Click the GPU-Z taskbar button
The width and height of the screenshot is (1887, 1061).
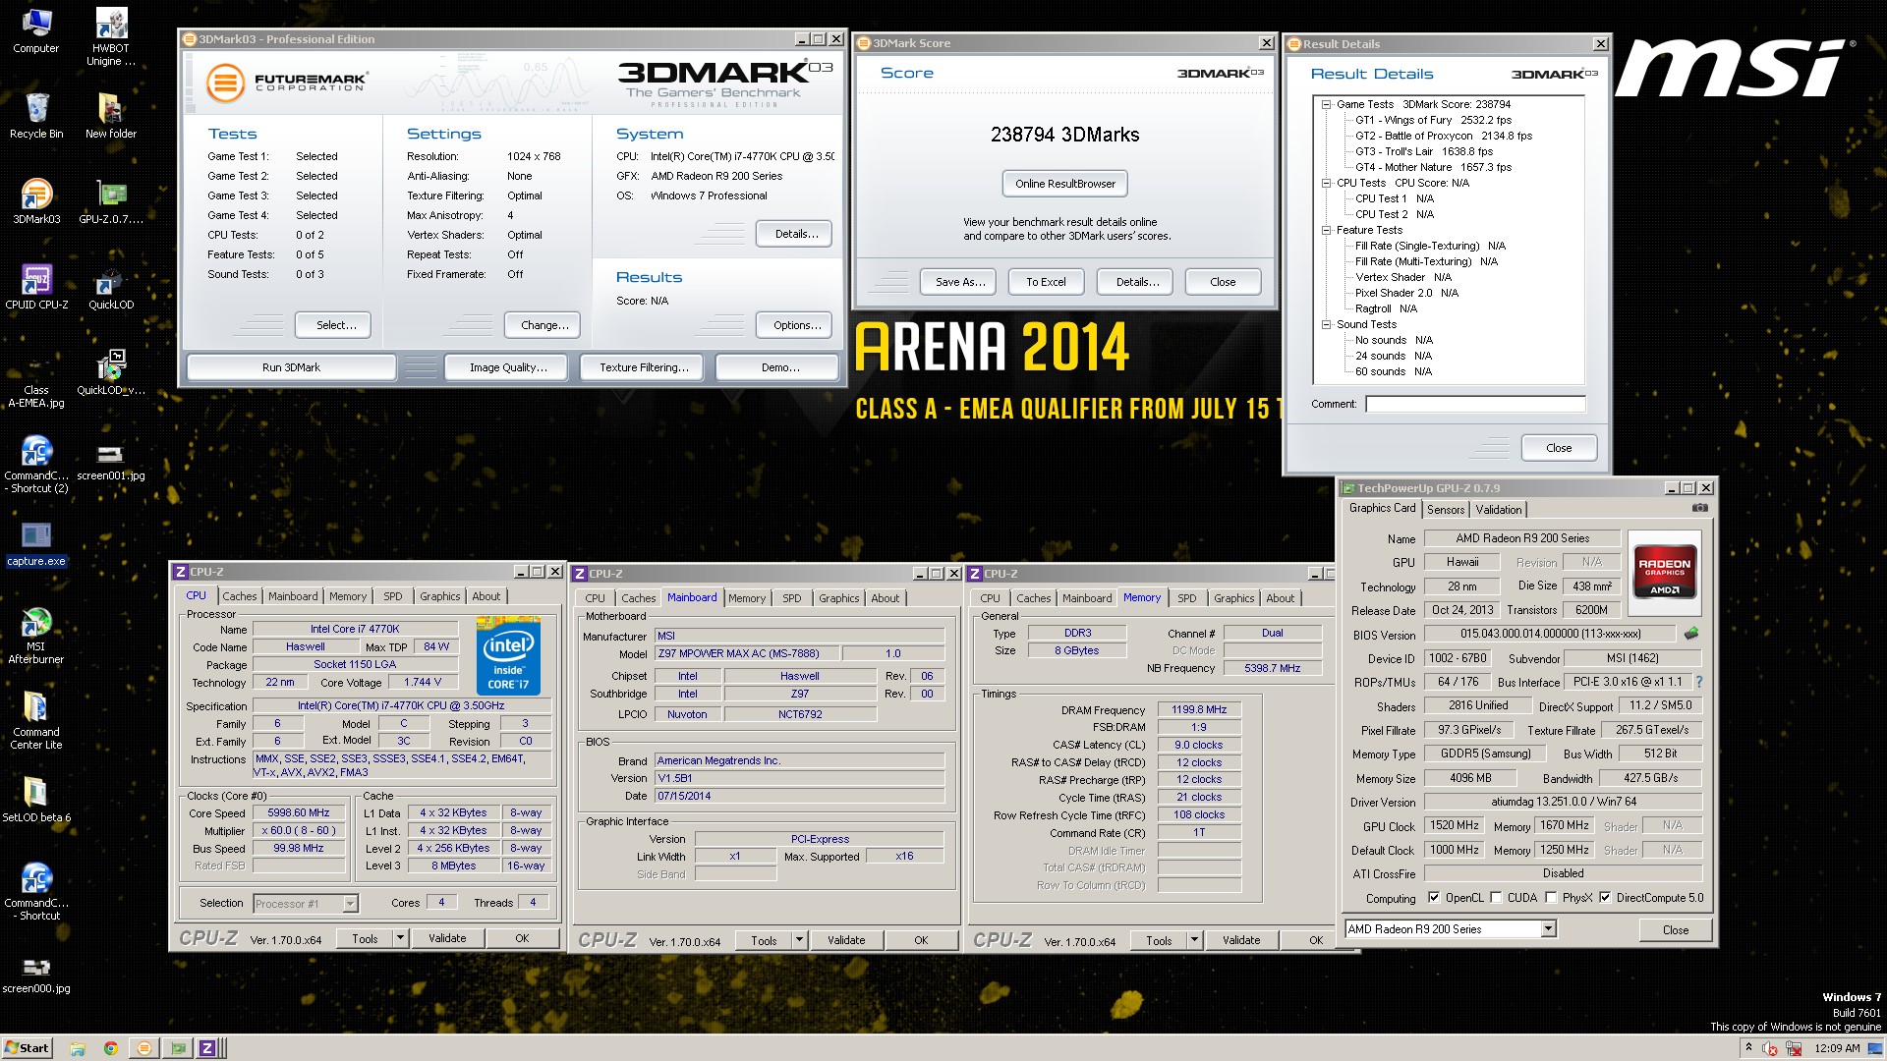pos(177,1048)
